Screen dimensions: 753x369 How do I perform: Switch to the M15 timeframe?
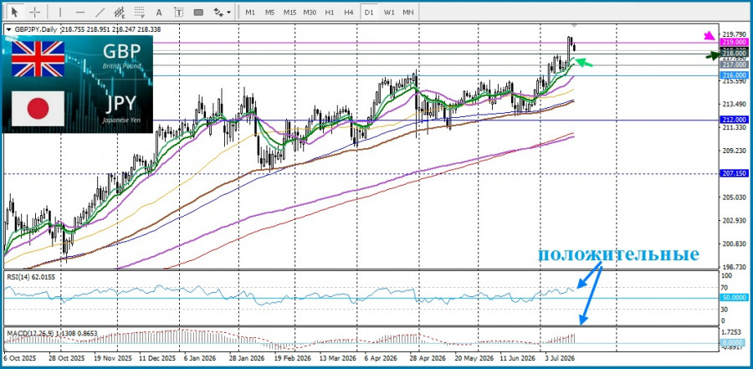[289, 13]
